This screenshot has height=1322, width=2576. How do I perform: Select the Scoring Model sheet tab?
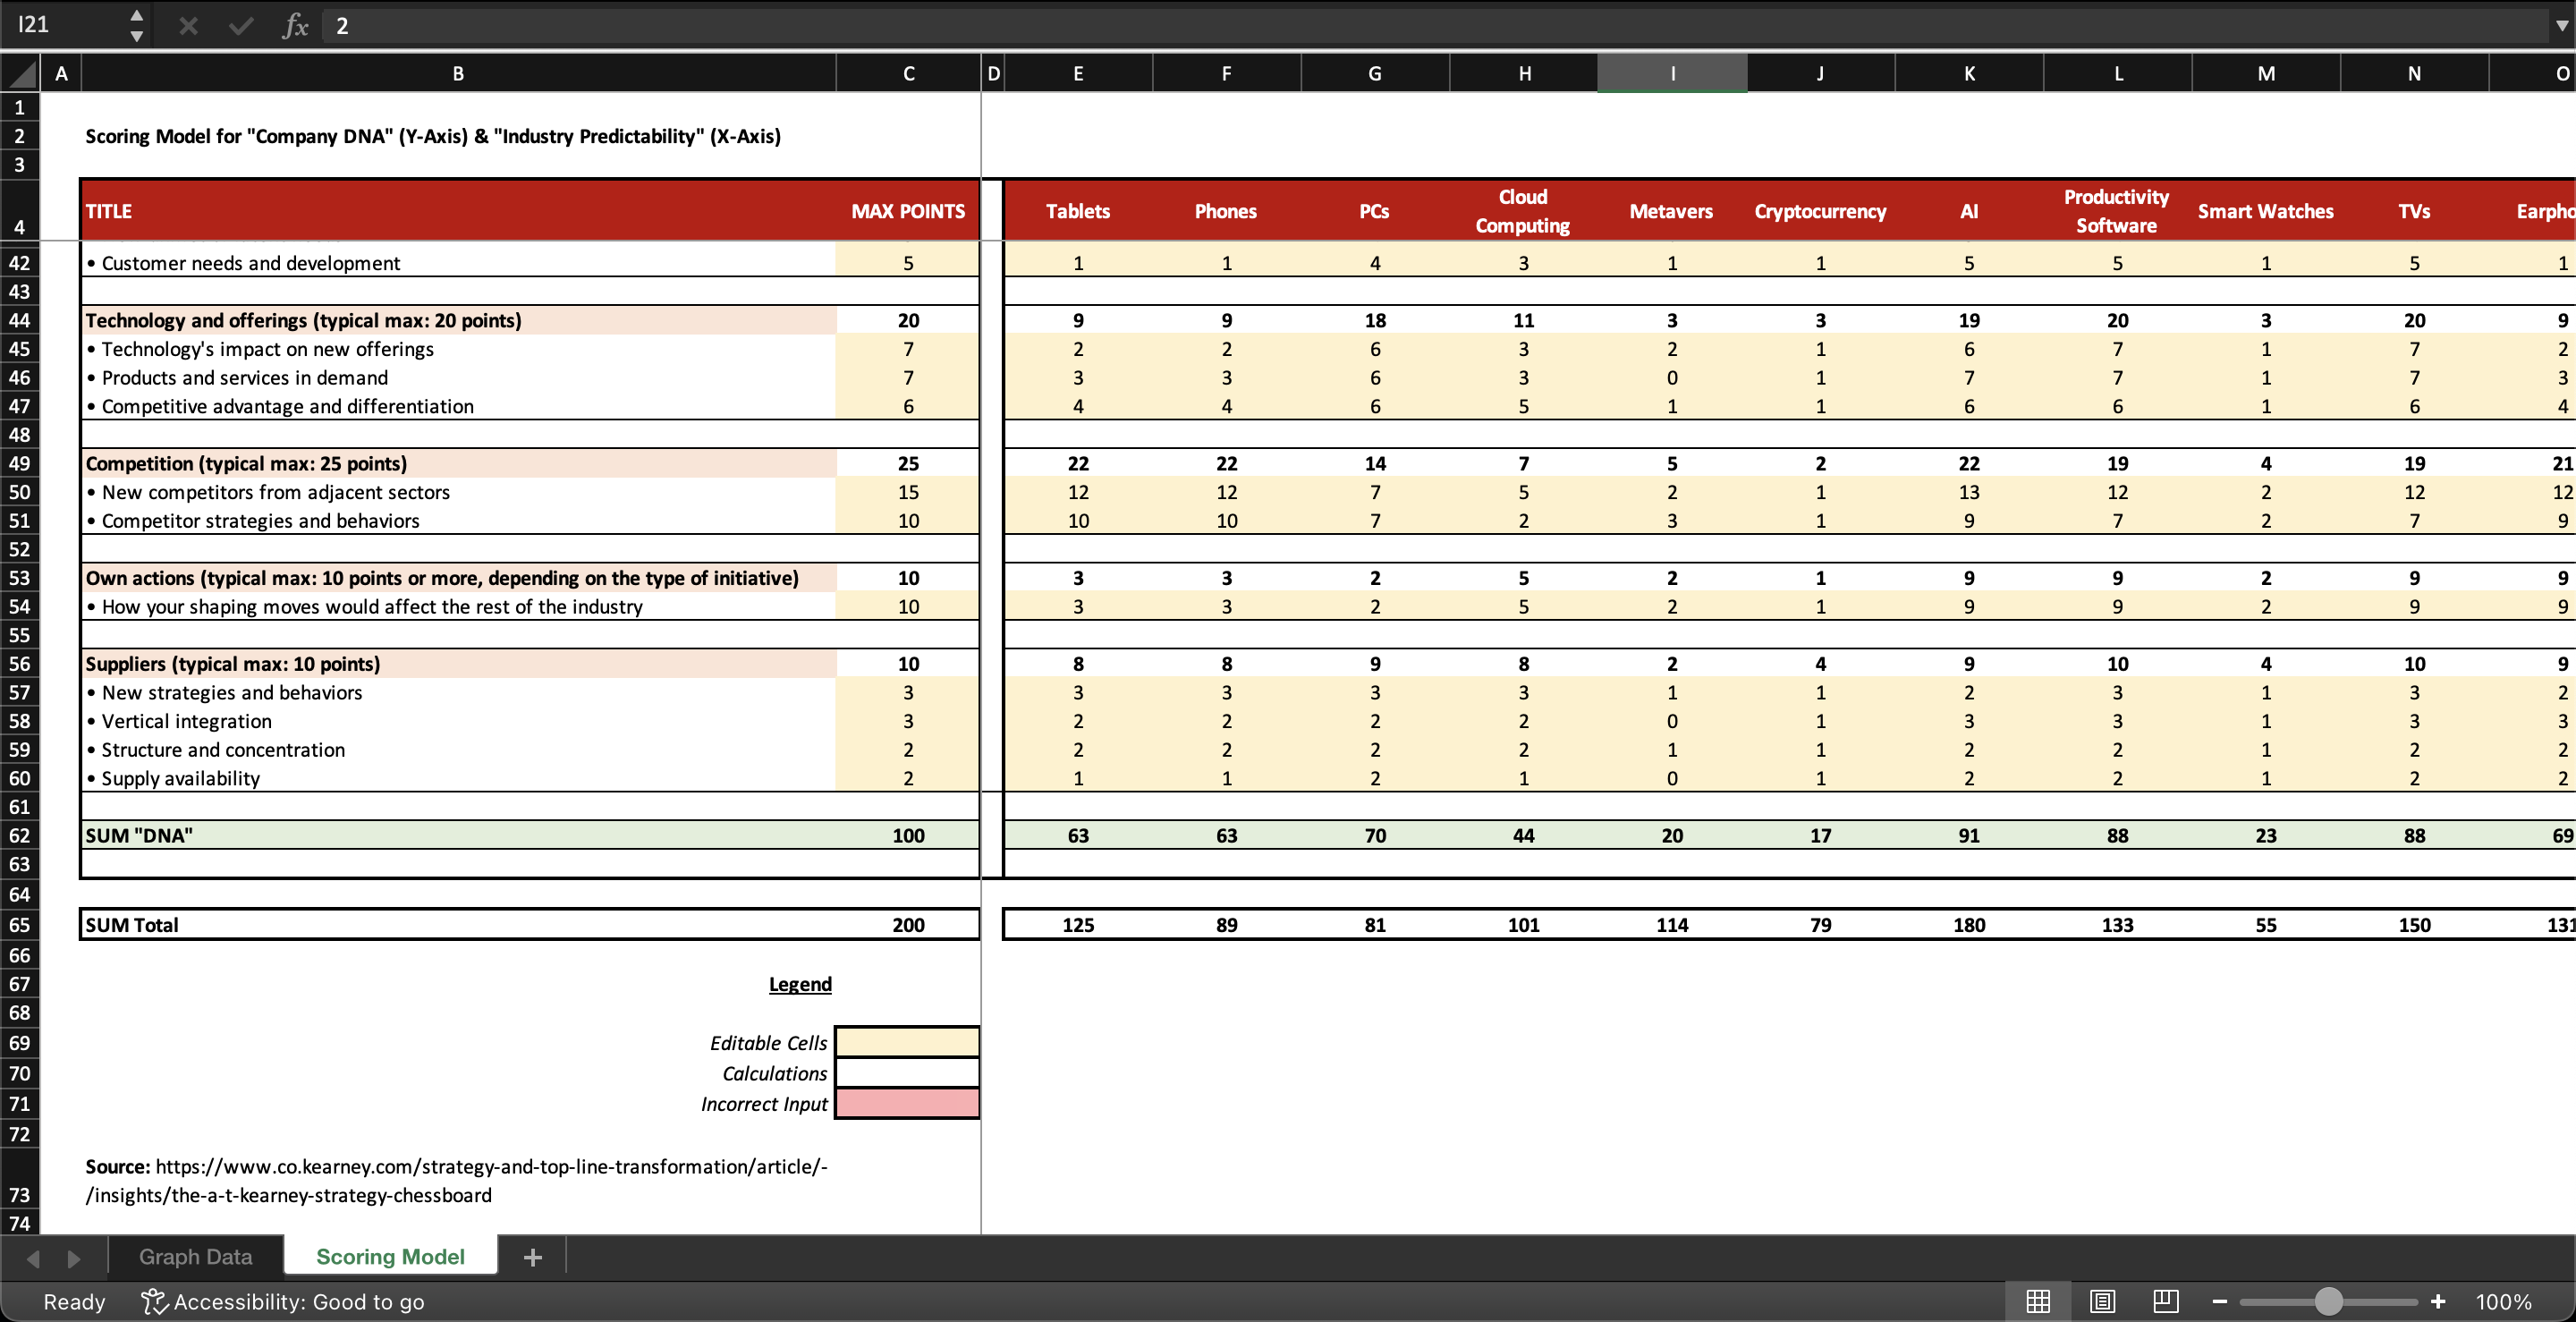(x=390, y=1257)
